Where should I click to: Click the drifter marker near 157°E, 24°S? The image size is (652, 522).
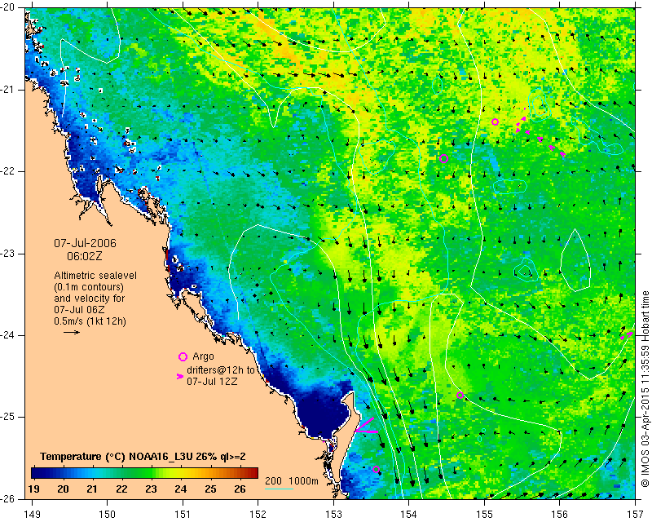pyautogui.click(x=627, y=335)
